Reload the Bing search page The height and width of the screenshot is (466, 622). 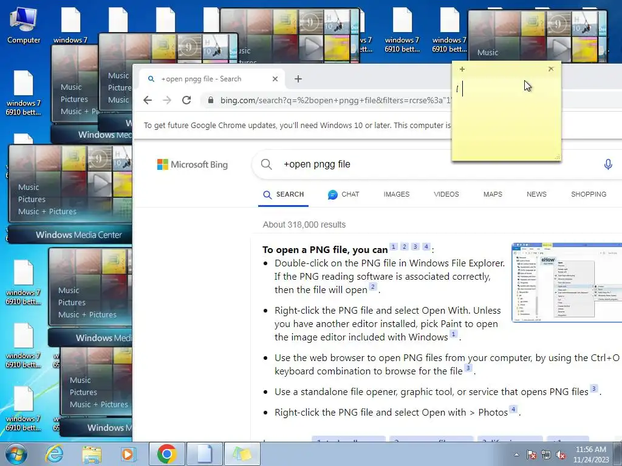click(x=186, y=100)
